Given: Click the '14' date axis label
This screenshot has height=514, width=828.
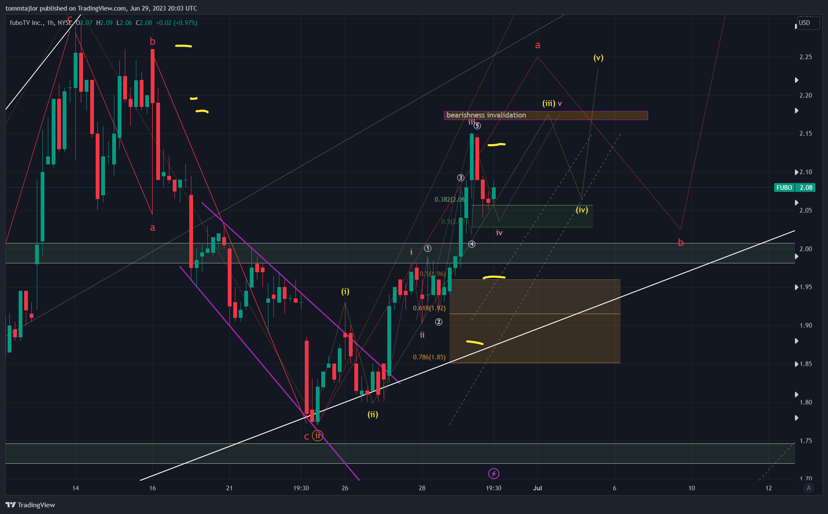Looking at the screenshot, I should click(75, 488).
